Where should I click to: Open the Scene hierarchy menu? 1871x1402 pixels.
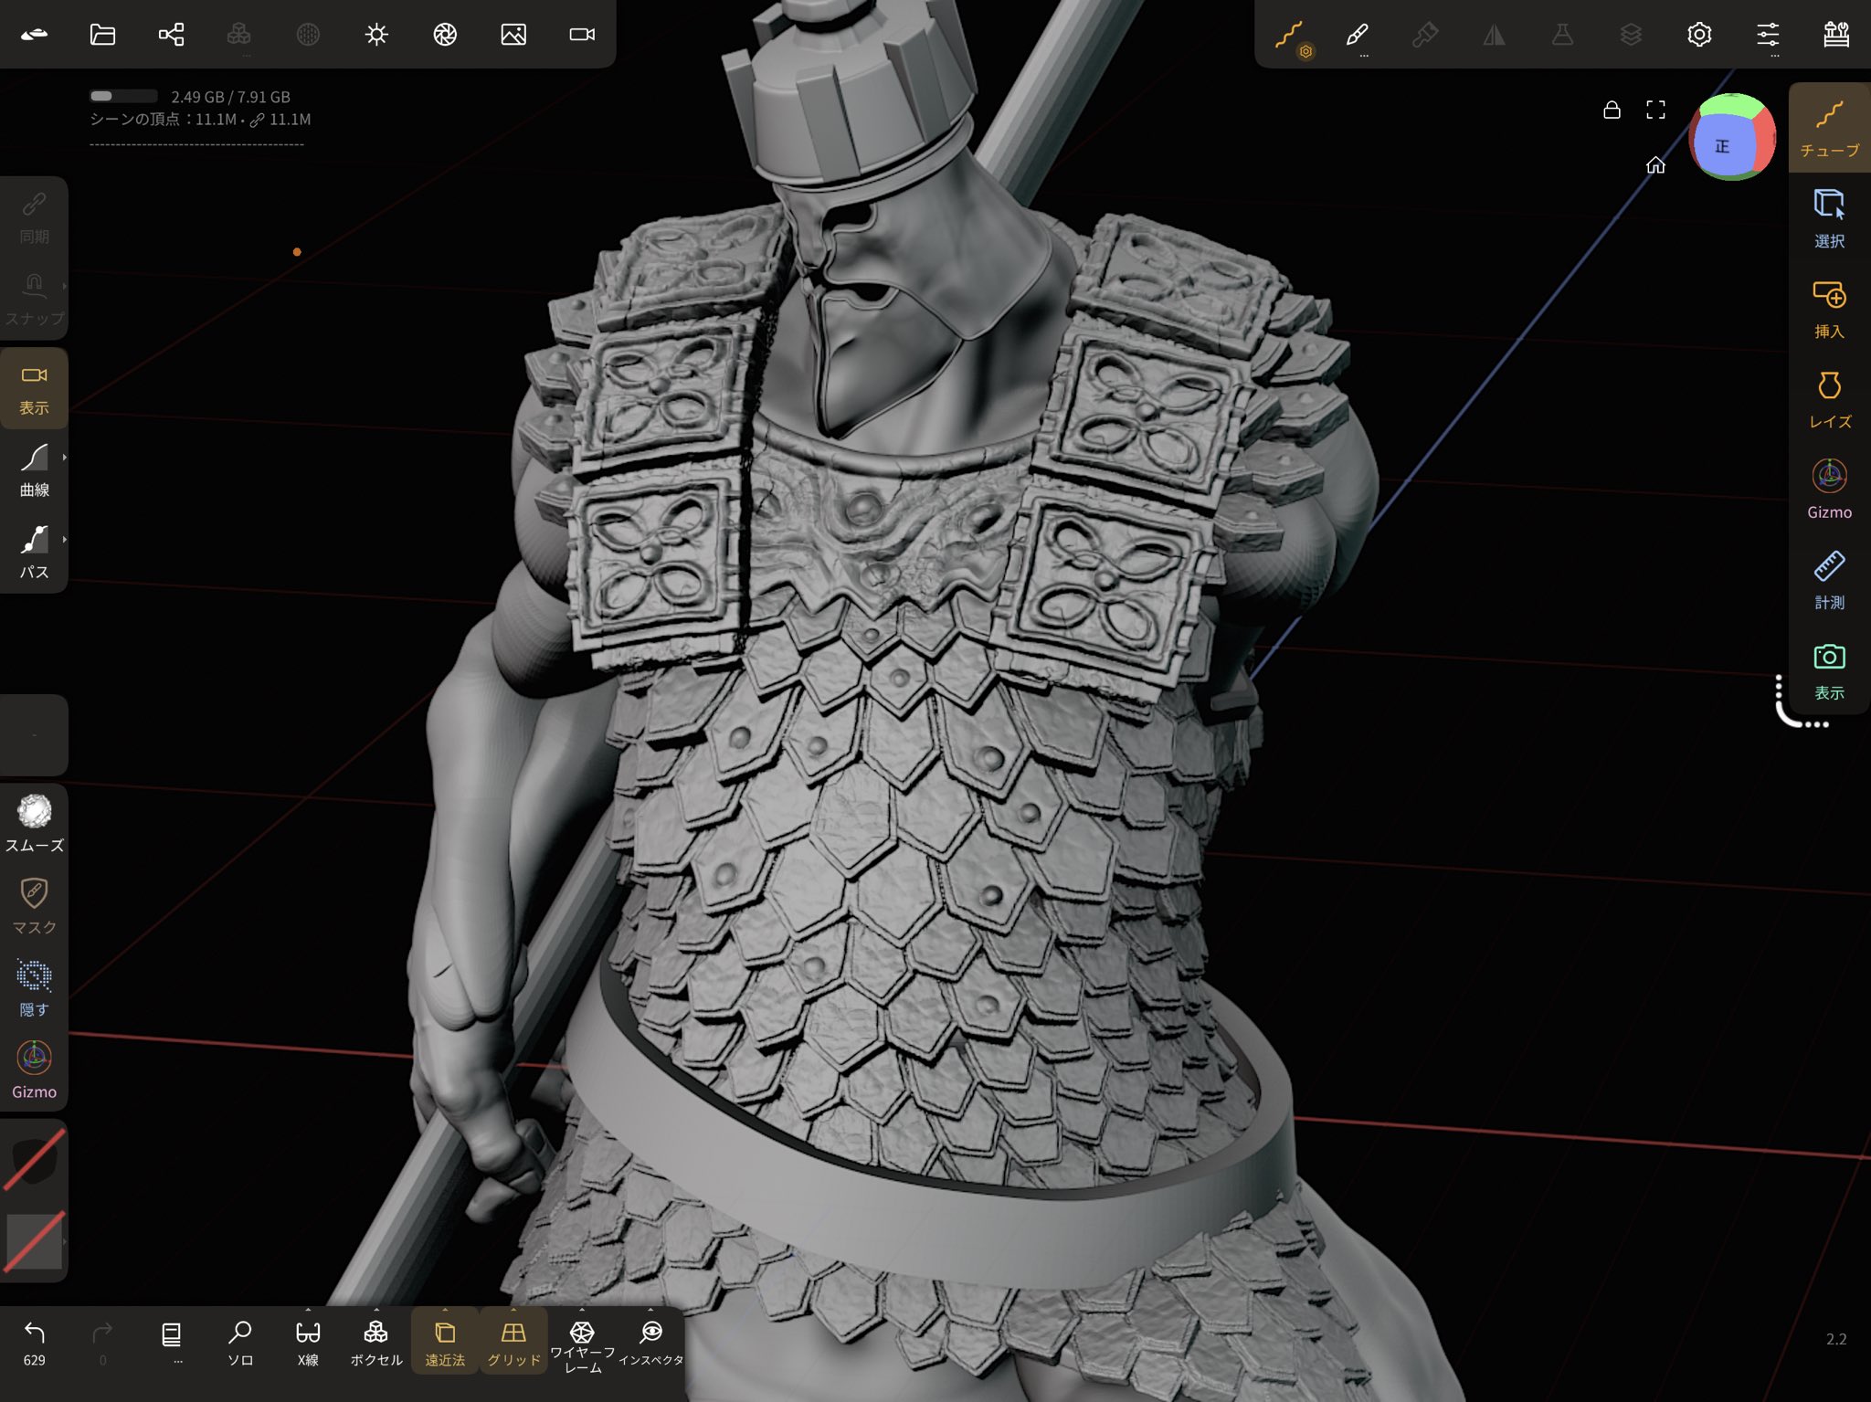(x=171, y=35)
